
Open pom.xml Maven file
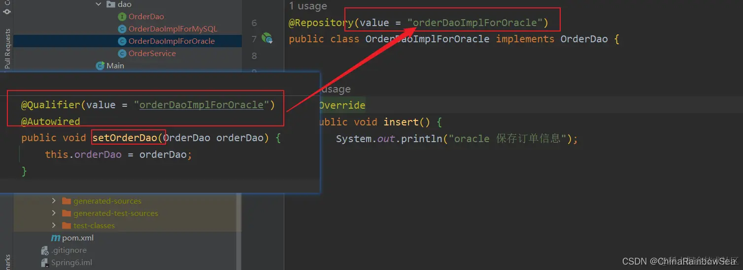pos(78,238)
